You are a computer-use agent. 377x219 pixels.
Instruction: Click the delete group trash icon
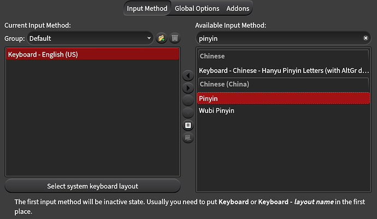coord(174,39)
